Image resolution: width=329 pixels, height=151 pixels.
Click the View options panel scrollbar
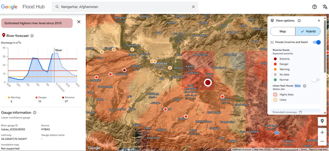325,46
